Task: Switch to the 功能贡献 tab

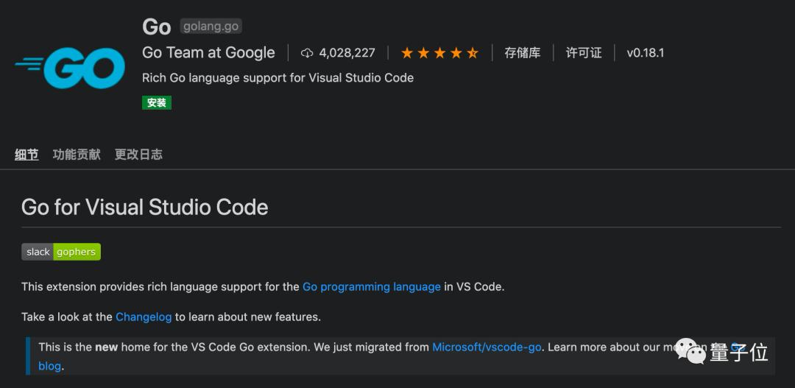Action: pos(77,155)
